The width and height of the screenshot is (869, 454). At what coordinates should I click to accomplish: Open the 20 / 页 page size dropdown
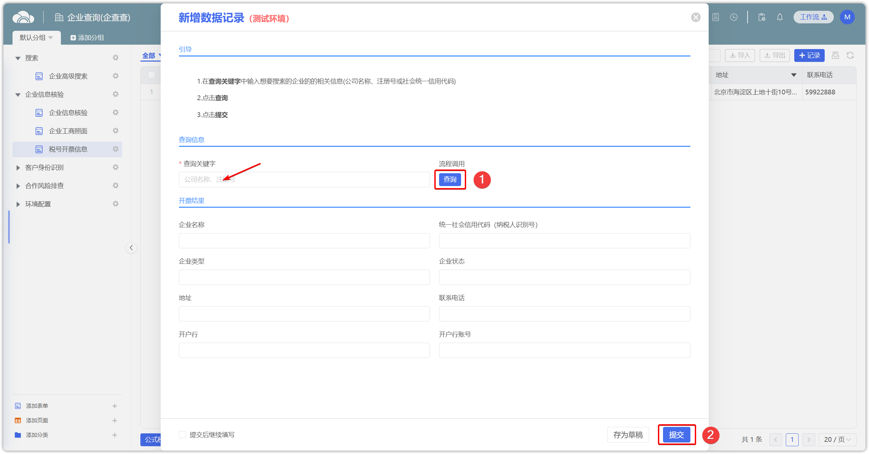click(x=837, y=439)
